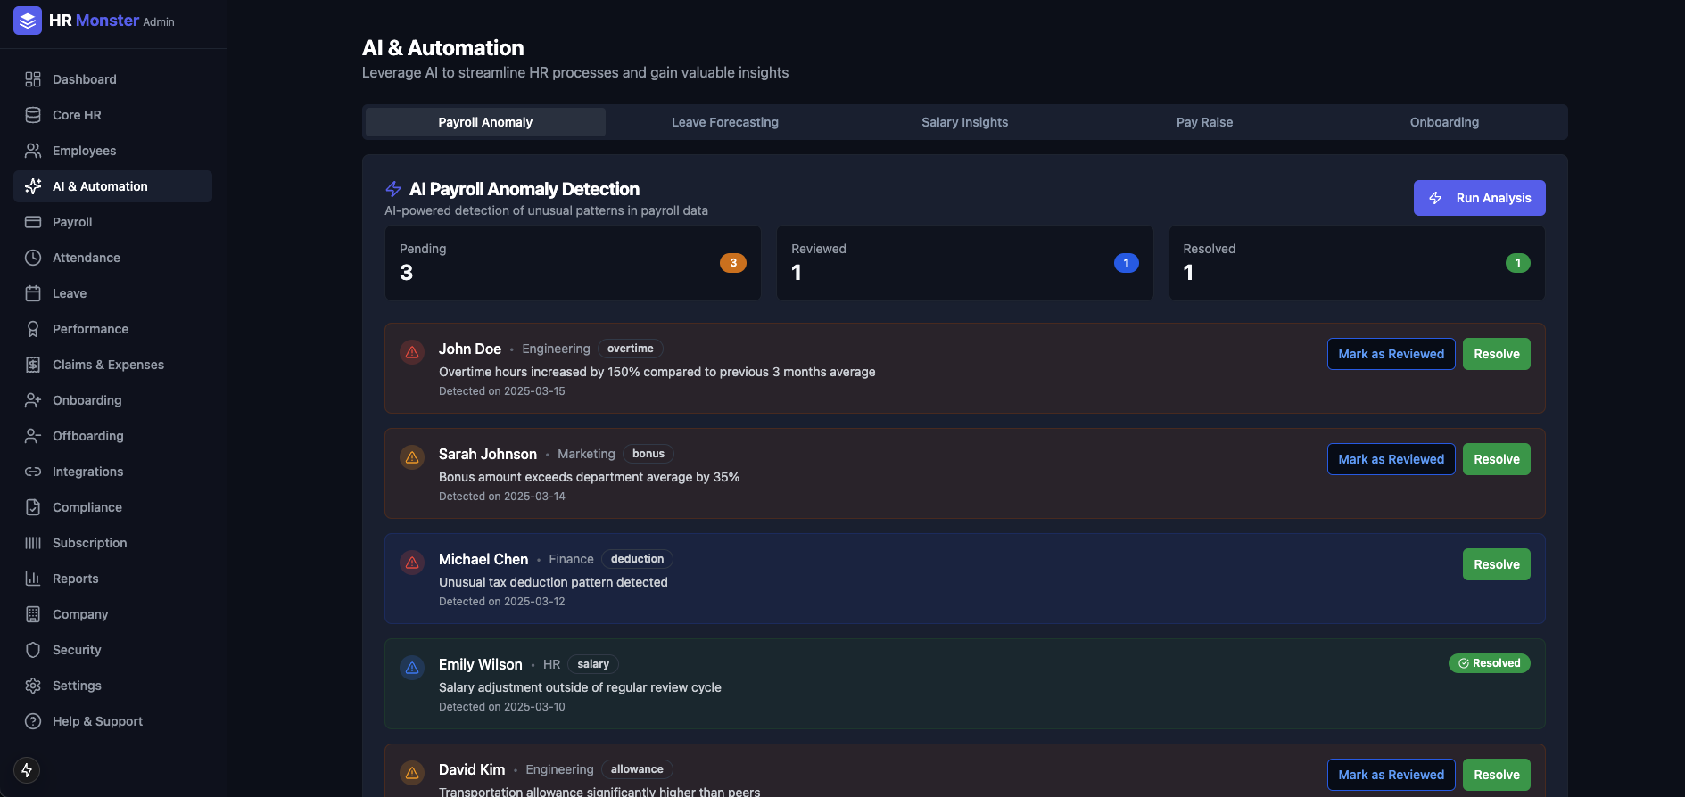The height and width of the screenshot is (797, 1685).
Task: Click the Performance award icon
Action: tap(33, 329)
